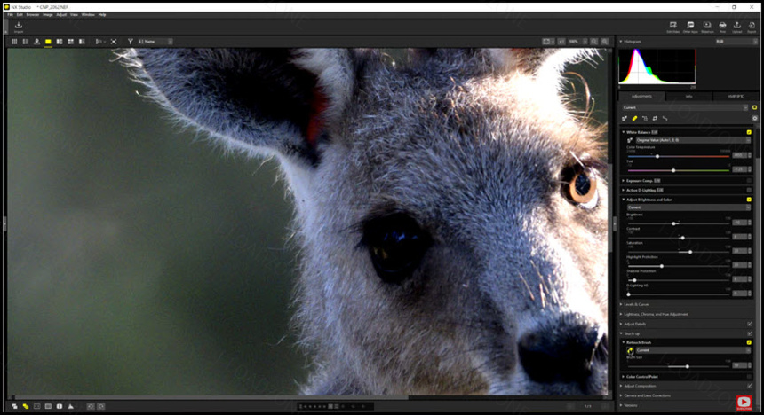764x415 pixels.
Task: Toggle the Adjust Composition checkbox
Action: coord(750,386)
